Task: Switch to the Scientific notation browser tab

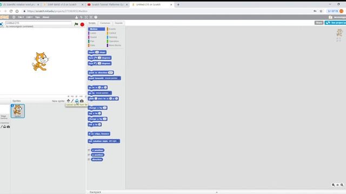Action: [x=20, y=4]
